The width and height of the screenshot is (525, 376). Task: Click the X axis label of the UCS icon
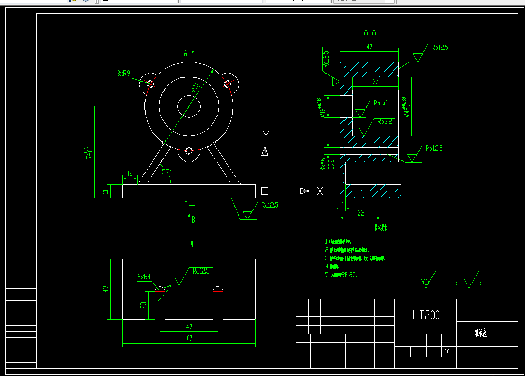tap(320, 191)
